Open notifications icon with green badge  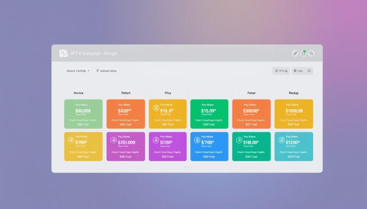[x=303, y=53]
